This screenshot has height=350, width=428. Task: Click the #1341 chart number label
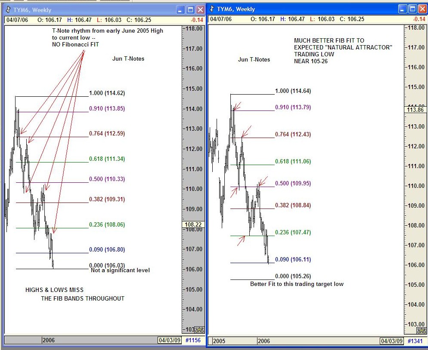[415, 341]
